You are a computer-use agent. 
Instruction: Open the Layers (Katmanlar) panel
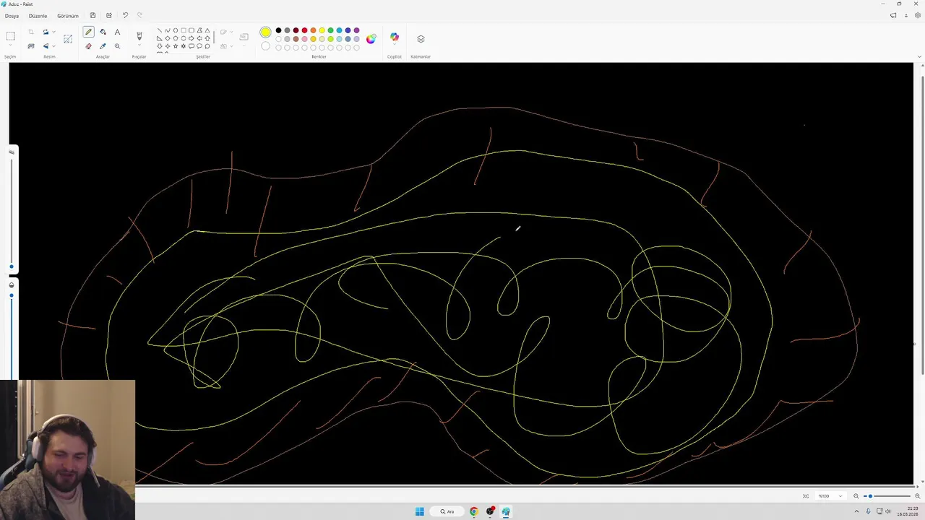tap(421, 38)
